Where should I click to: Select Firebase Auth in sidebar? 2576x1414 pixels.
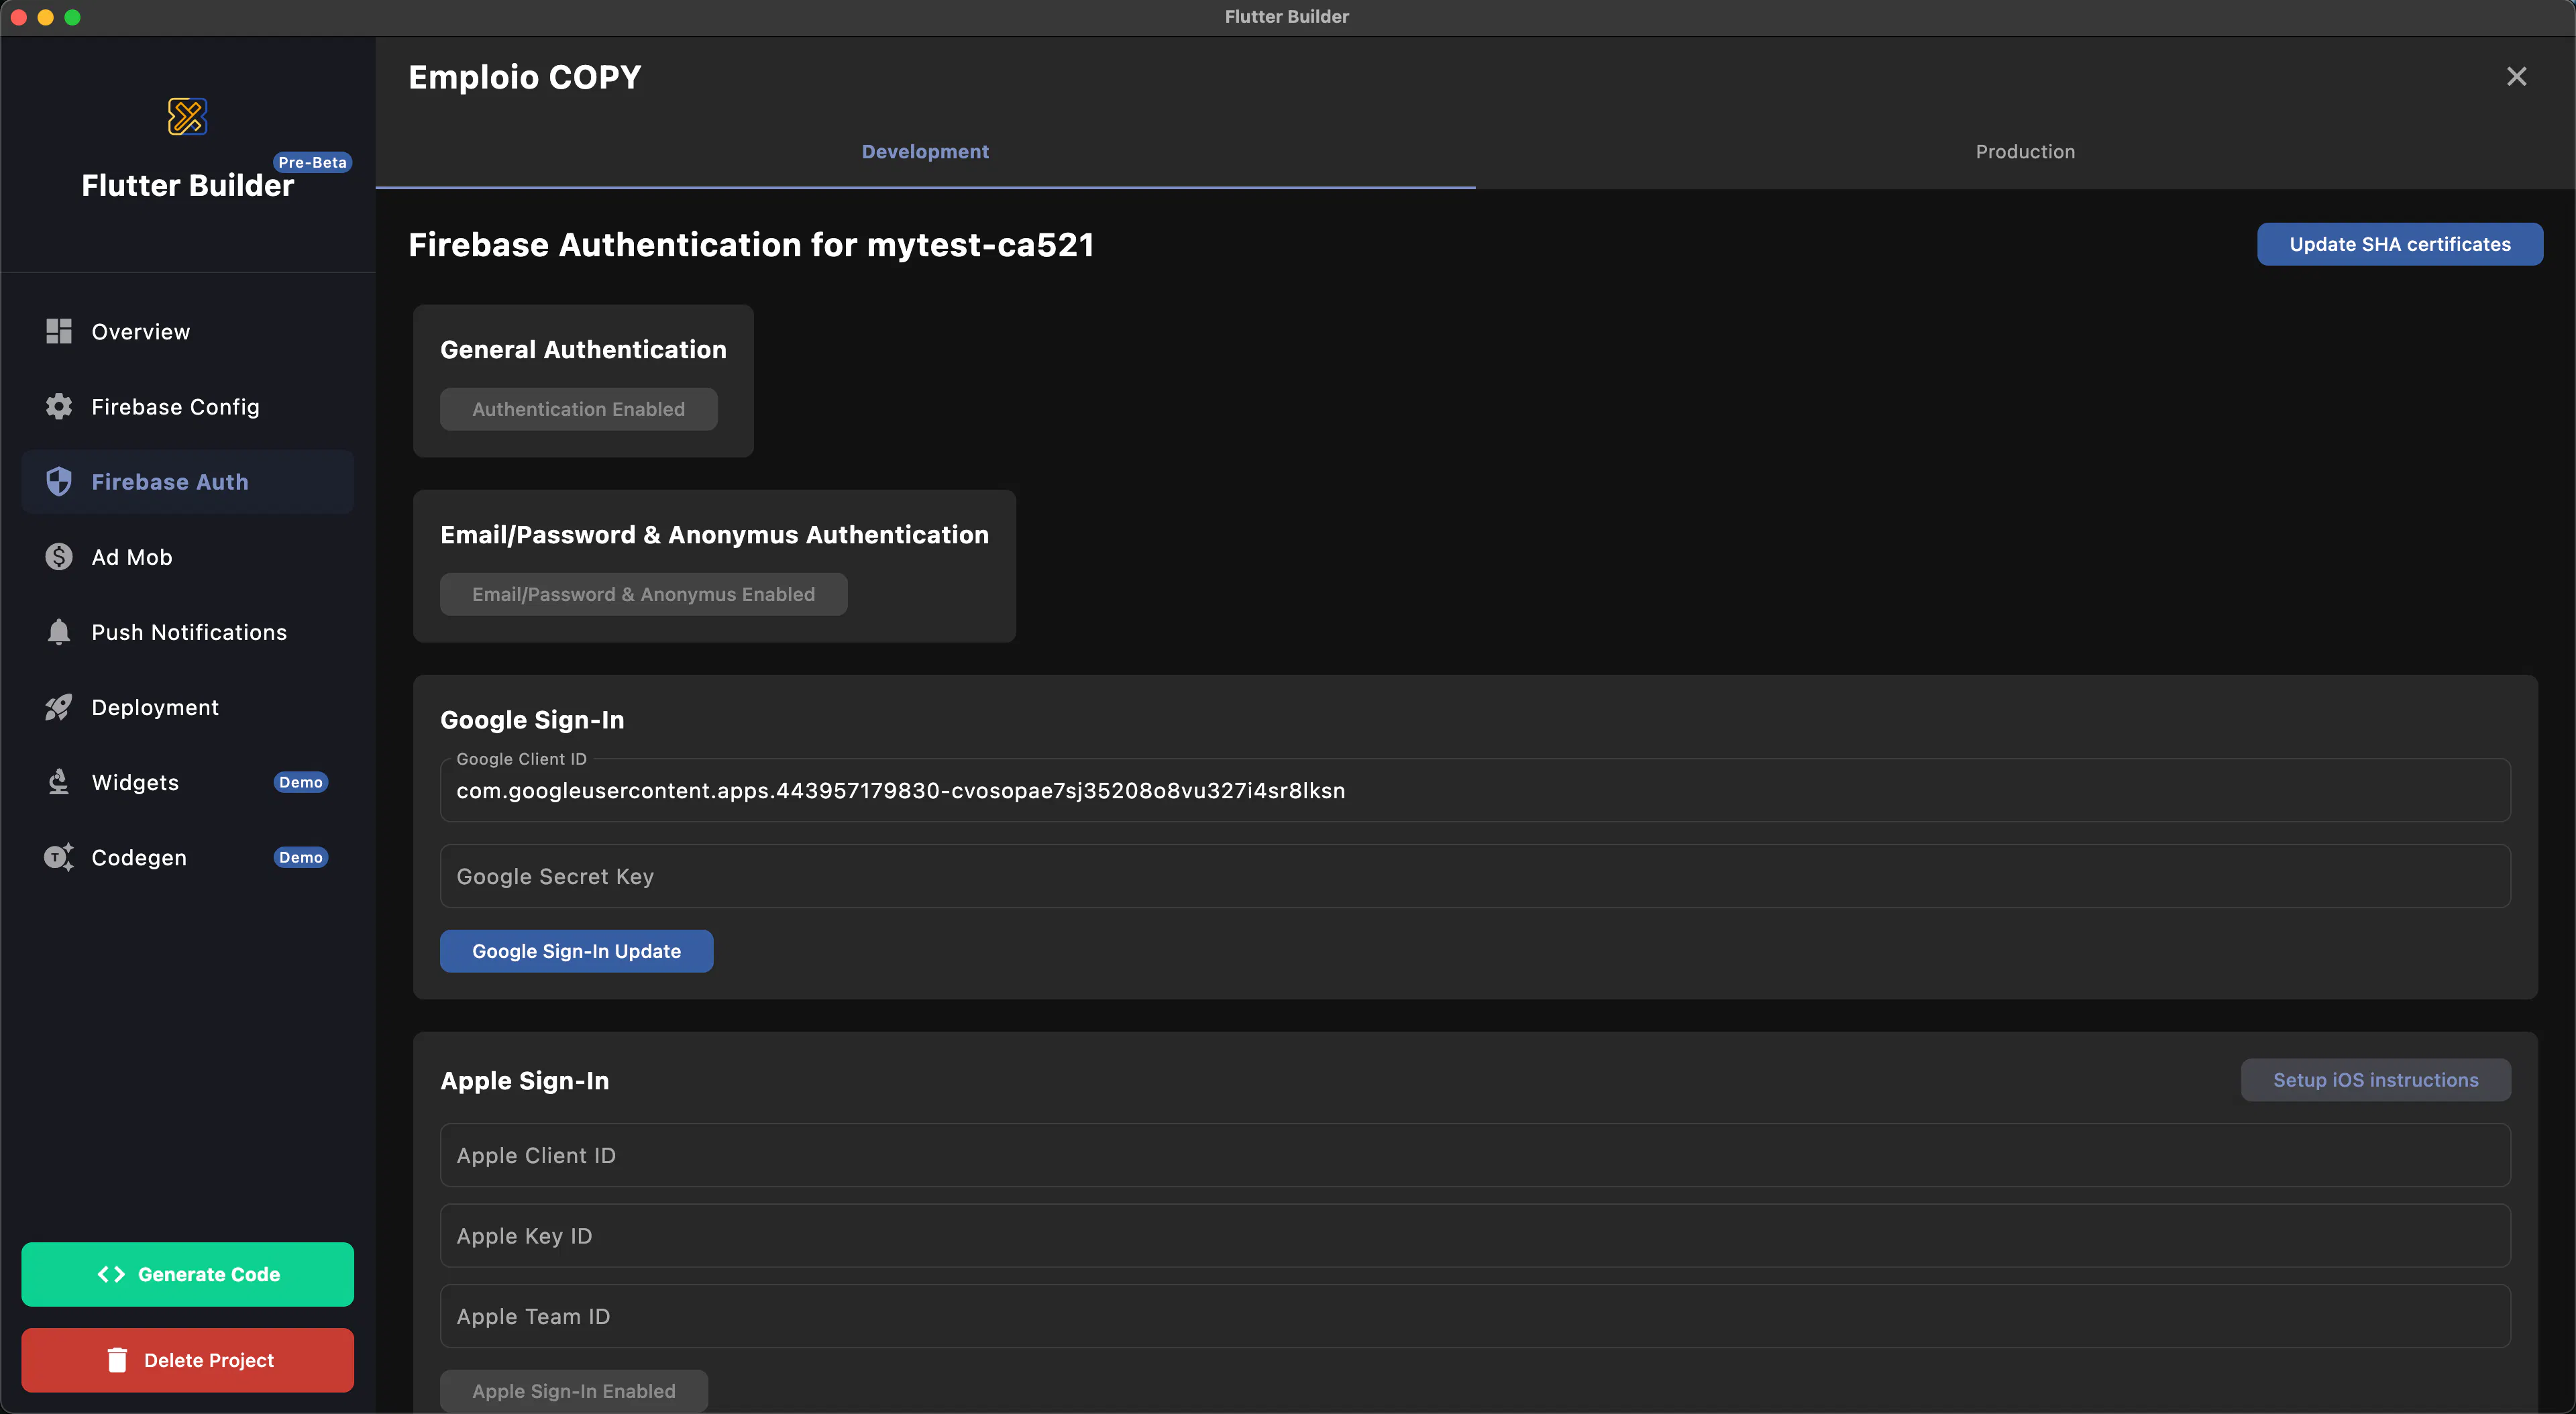click(x=188, y=481)
